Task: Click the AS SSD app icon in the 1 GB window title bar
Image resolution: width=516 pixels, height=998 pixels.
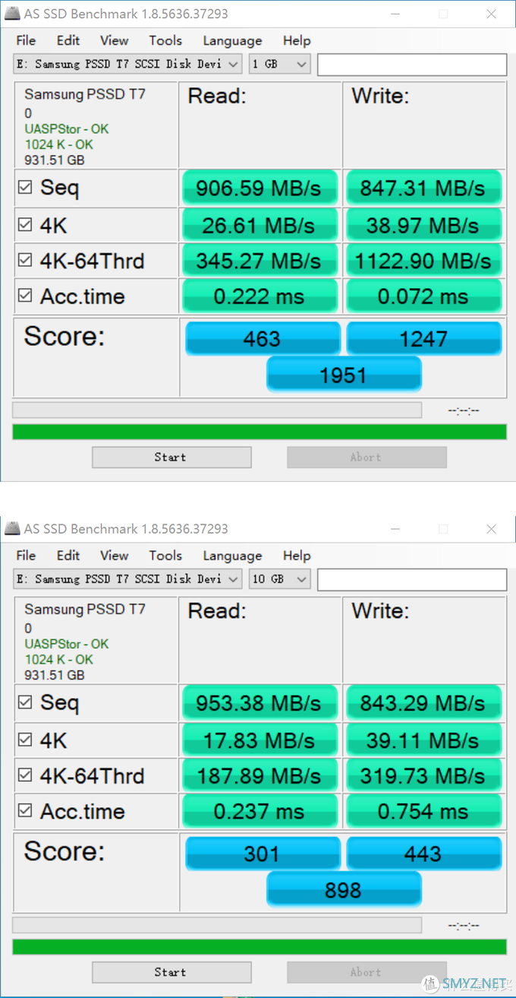Action: click(11, 14)
